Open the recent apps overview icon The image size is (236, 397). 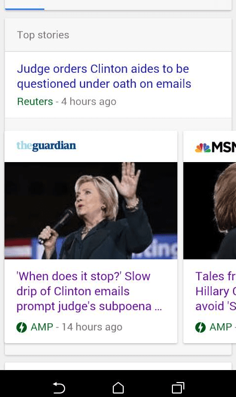coord(178,388)
